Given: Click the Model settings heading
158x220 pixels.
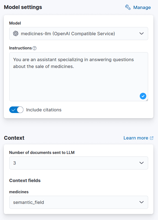Looking at the screenshot, I should pyautogui.click(x=23, y=7).
